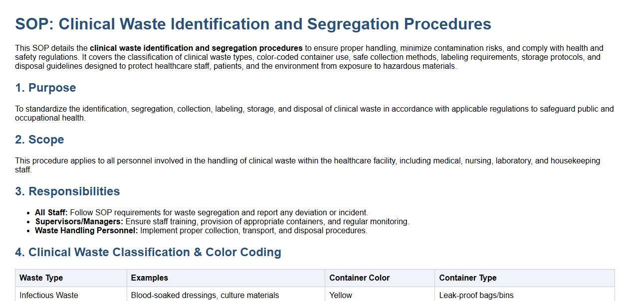Click the "2. Scope" section heading
This screenshot has height=301, width=630.
pyautogui.click(x=39, y=140)
